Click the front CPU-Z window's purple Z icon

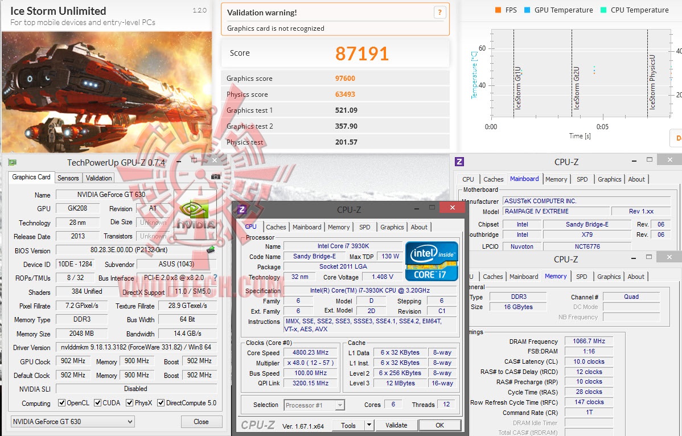(x=243, y=209)
